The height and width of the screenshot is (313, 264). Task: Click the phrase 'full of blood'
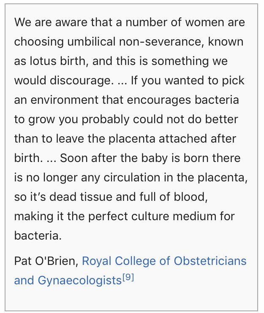(x=172, y=197)
